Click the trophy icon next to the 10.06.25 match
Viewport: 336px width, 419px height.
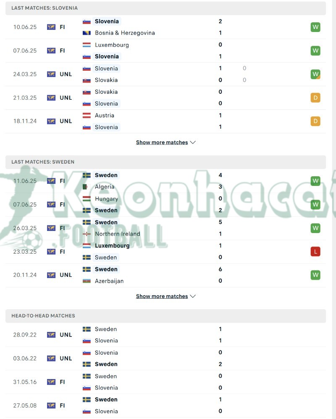pos(51,27)
